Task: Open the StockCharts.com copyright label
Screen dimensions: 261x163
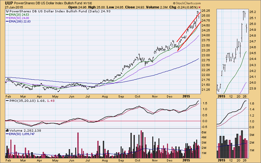Action: tap(187, 3)
